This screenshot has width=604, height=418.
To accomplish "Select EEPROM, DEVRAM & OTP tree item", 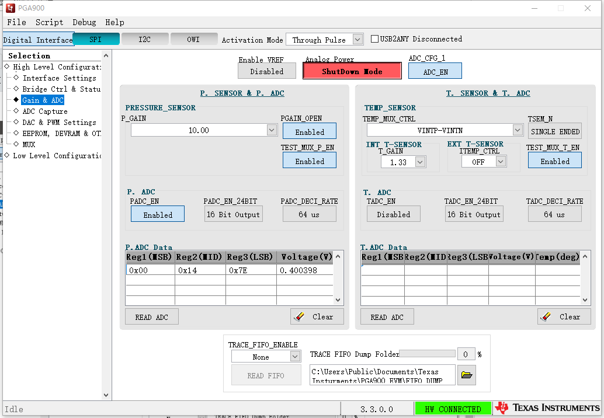I will pos(62,133).
